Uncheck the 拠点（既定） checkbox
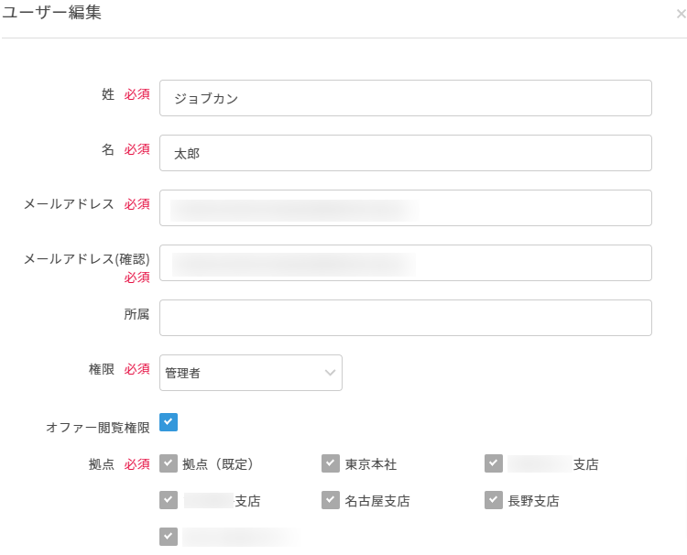Screen dimensions: 687x555 169,463
